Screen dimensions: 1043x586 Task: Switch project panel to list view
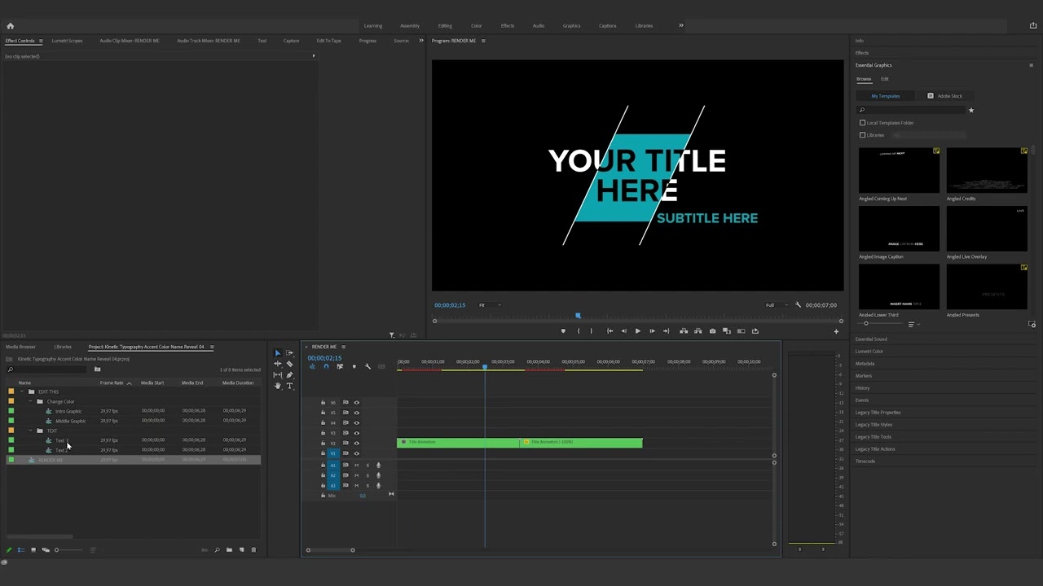[x=21, y=550]
